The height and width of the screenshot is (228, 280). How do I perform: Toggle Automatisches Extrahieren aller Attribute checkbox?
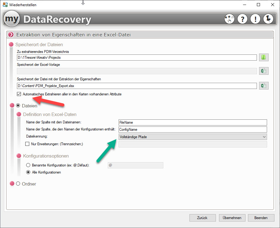[19, 94]
